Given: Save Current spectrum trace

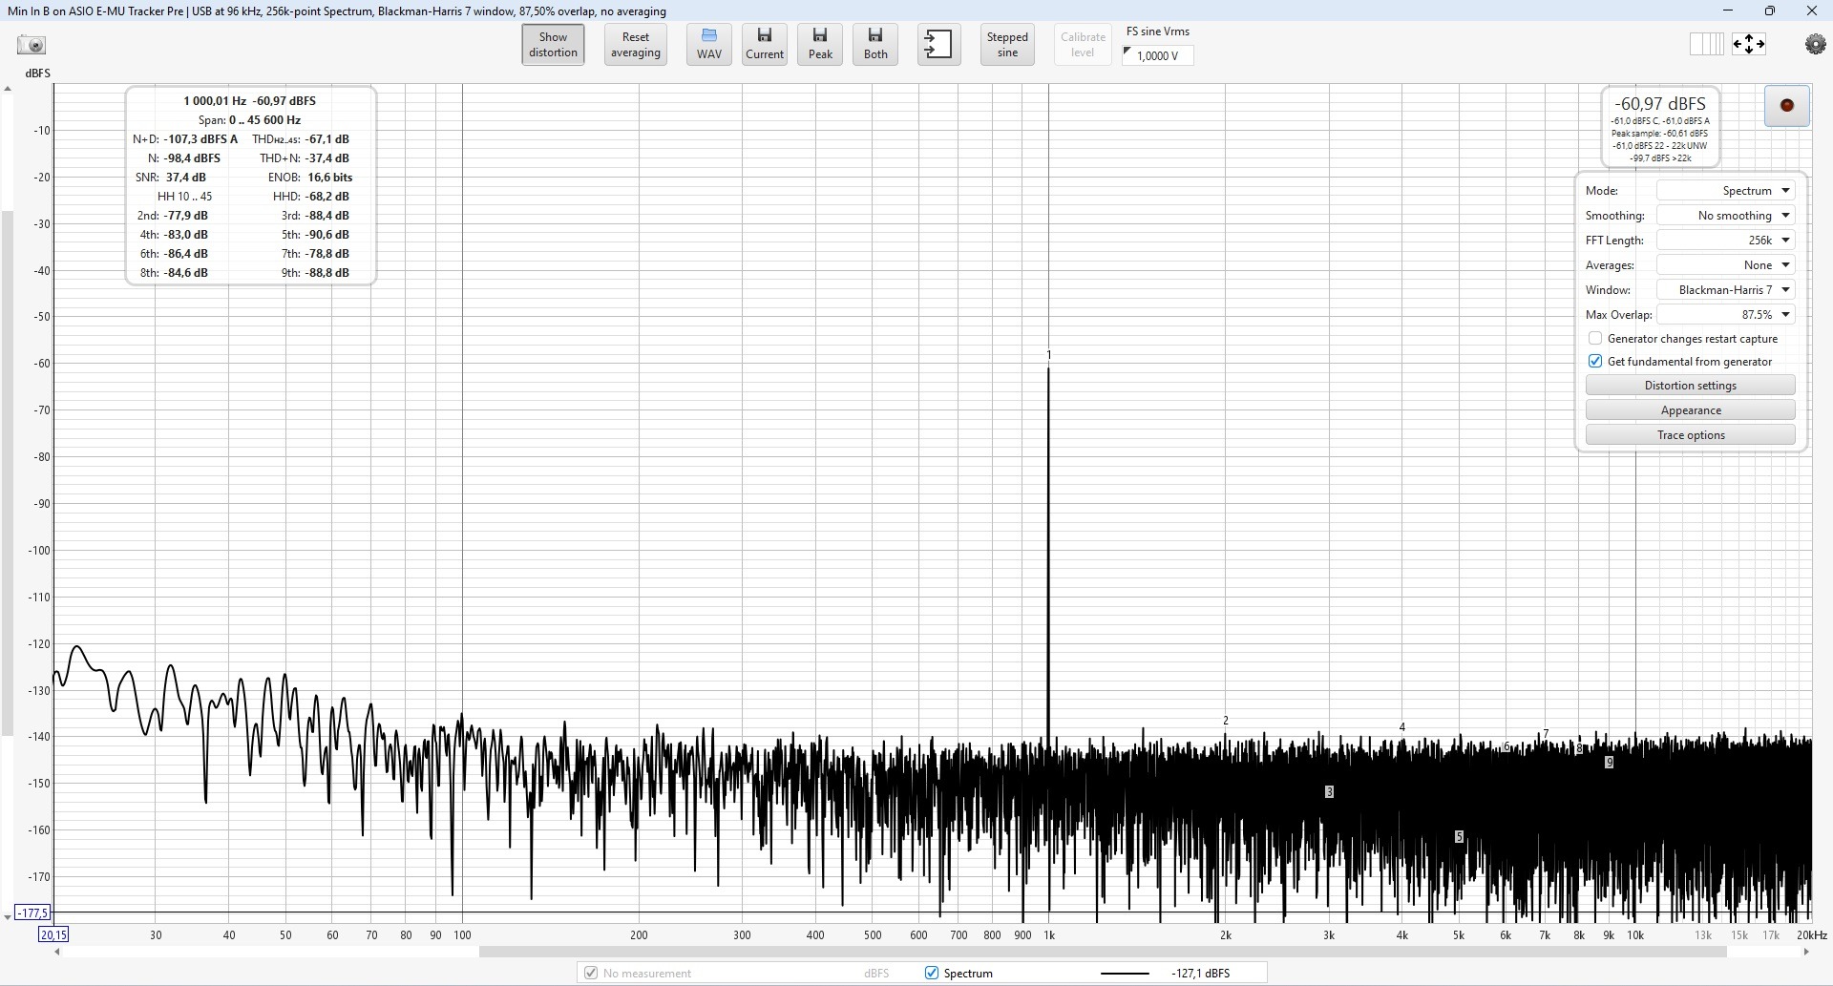Looking at the screenshot, I should coord(765,45).
